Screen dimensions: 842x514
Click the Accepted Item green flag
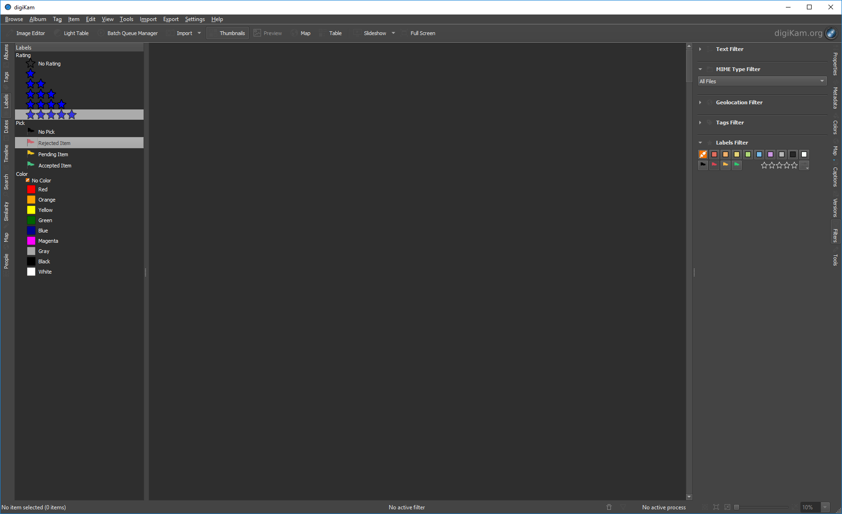31,165
